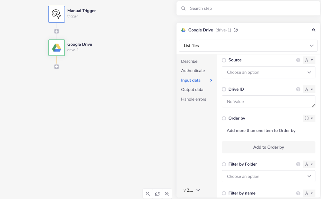321x199 pixels.
Task: Expand the Source 'Choose an option' dropdown
Action: click(268, 73)
